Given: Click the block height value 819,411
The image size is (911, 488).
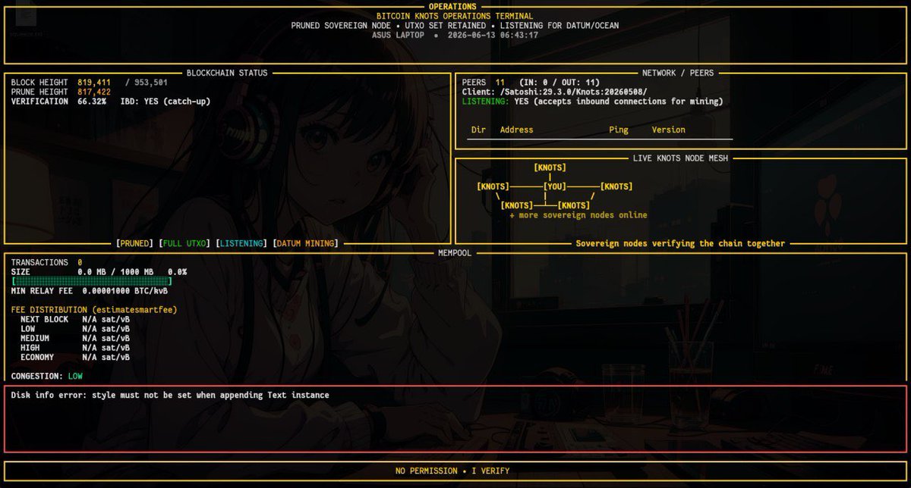Looking at the screenshot, I should pos(94,82).
